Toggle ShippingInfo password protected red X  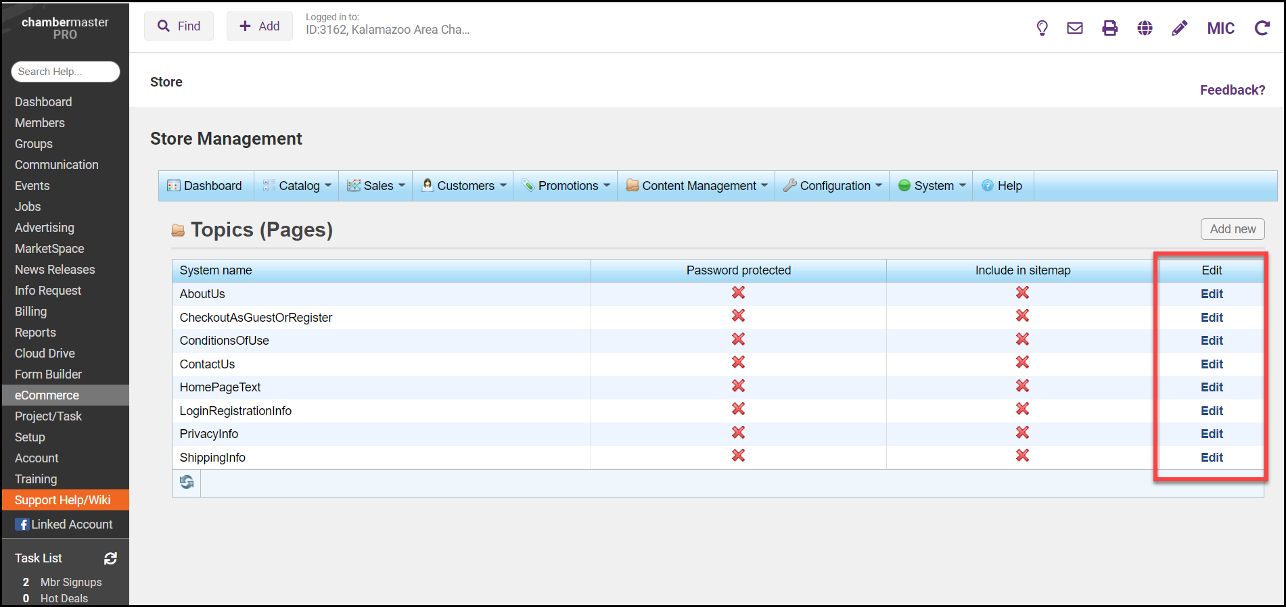(738, 456)
